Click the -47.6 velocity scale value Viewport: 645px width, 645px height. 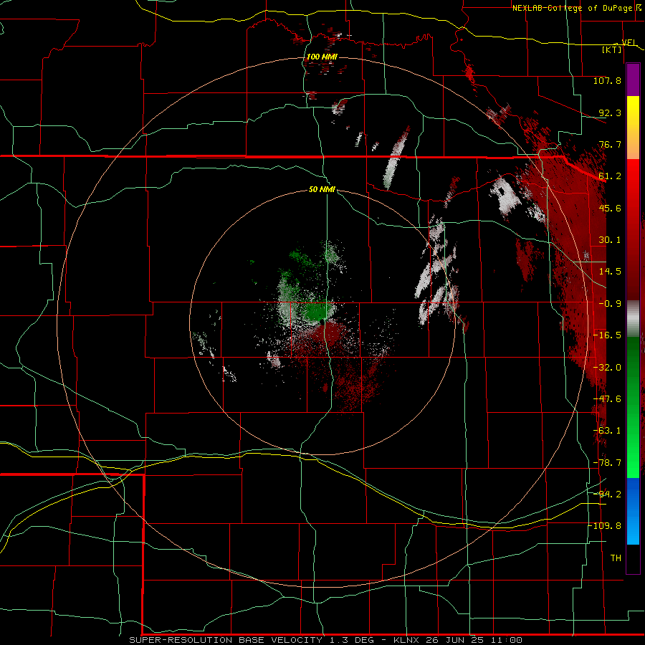[x=607, y=399]
